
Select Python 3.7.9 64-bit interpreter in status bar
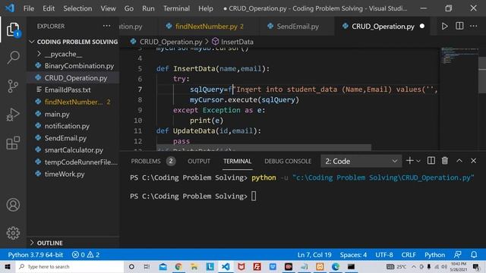(36, 255)
